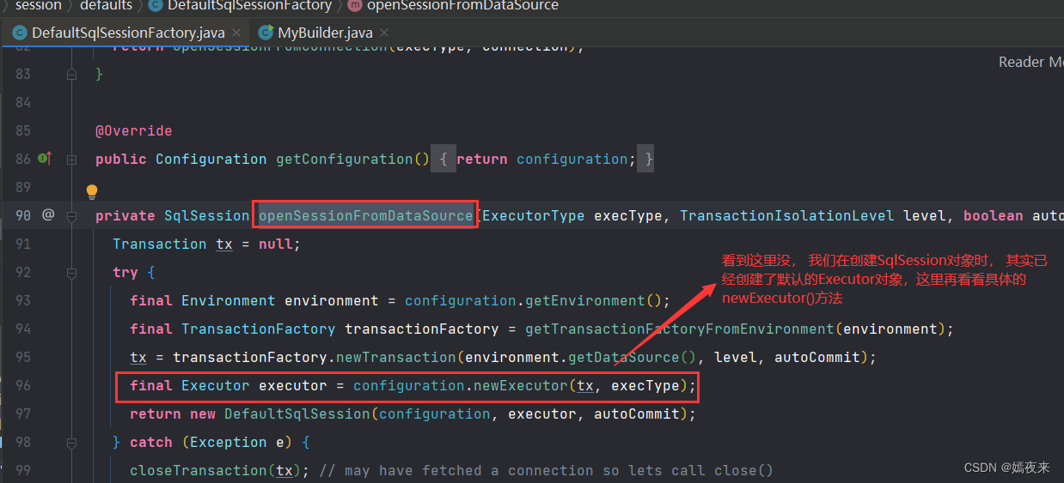Collapse the openSessionFromDataSource method at line 90
1064x483 pixels.
[72, 215]
